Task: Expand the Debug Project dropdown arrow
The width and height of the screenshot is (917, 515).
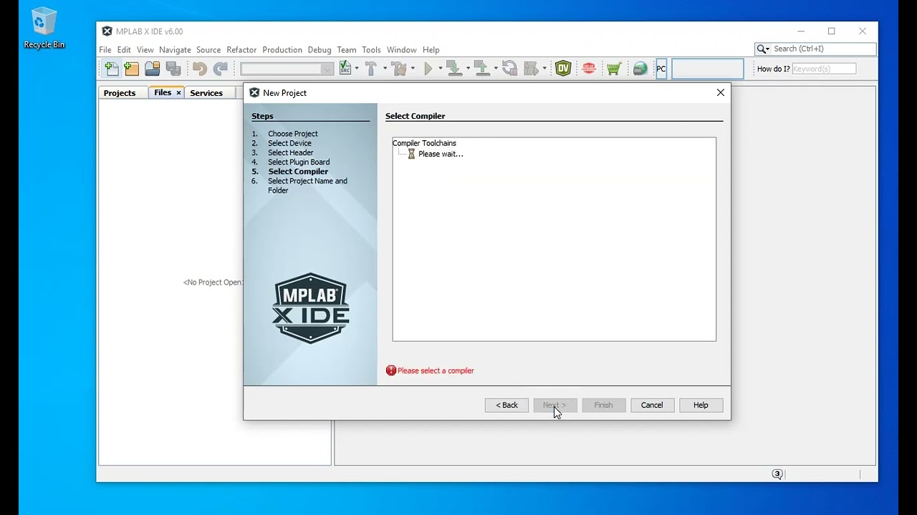Action: click(544, 69)
